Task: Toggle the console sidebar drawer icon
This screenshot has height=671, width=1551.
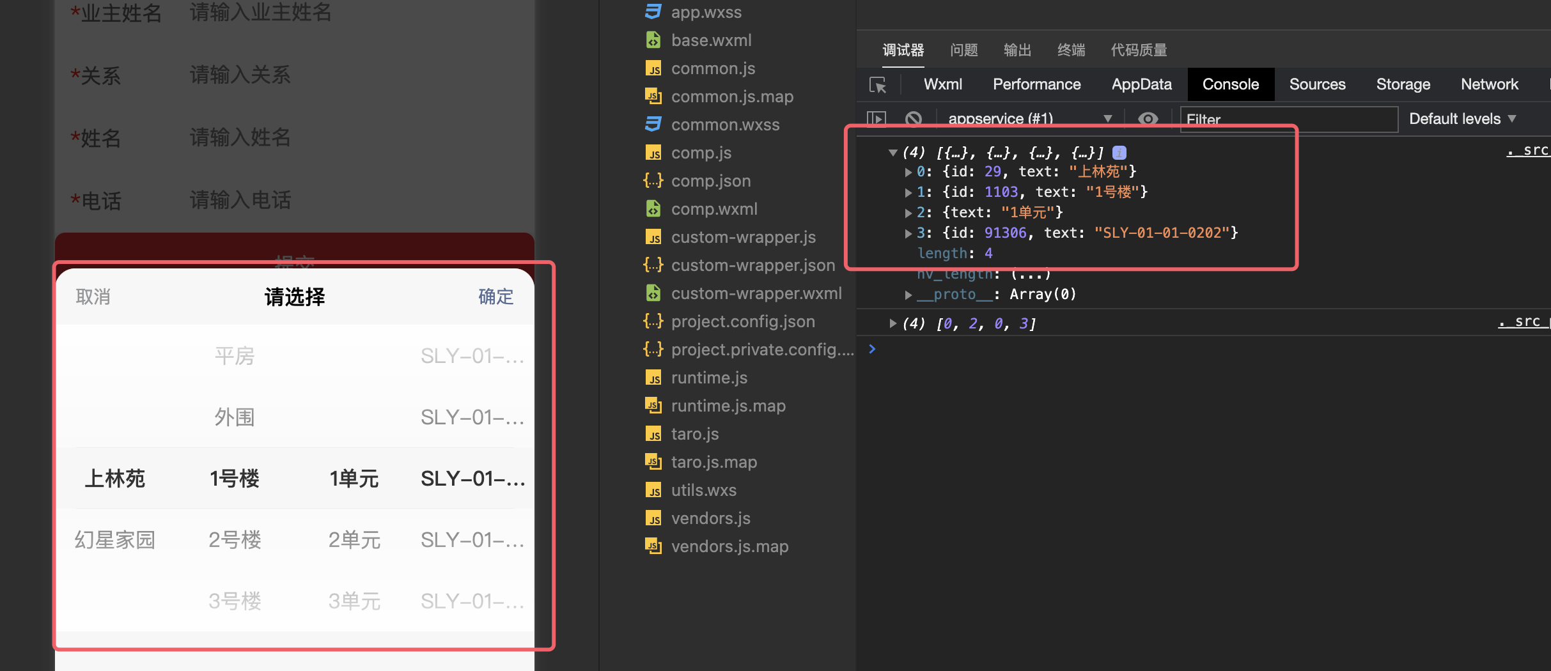Action: (878, 118)
